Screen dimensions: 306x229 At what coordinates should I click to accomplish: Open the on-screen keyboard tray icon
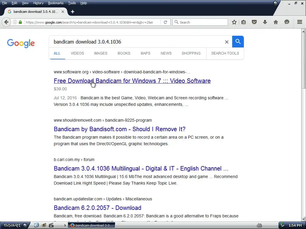click(259, 225)
